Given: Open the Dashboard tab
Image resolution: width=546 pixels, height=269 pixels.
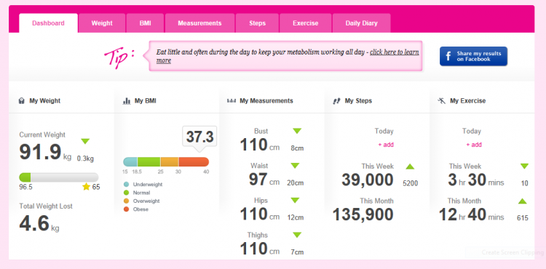Looking at the screenshot, I should (48, 23).
